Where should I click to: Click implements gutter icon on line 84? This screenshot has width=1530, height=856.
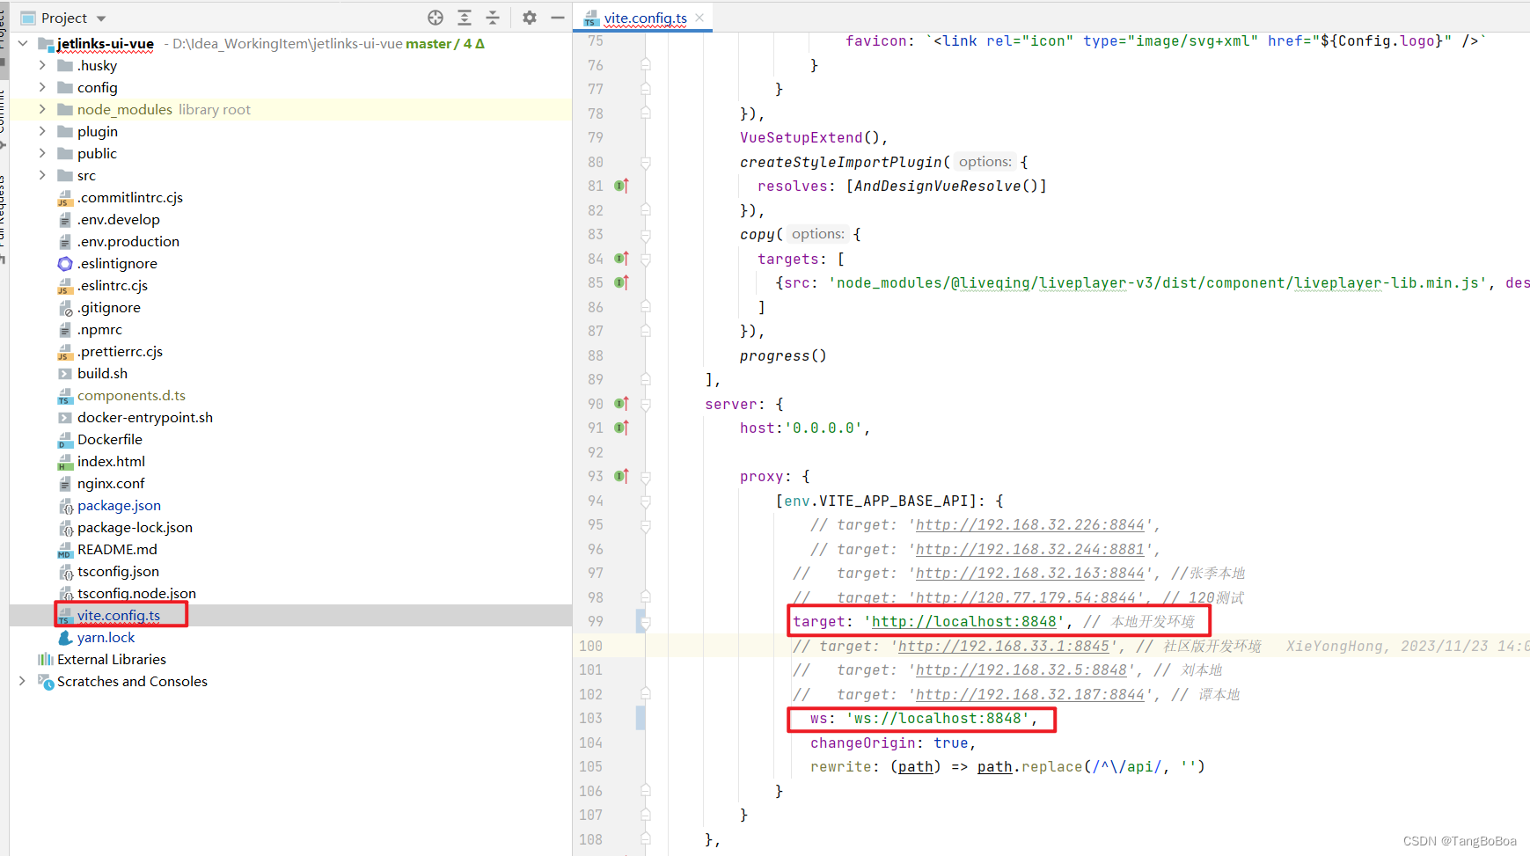(621, 259)
